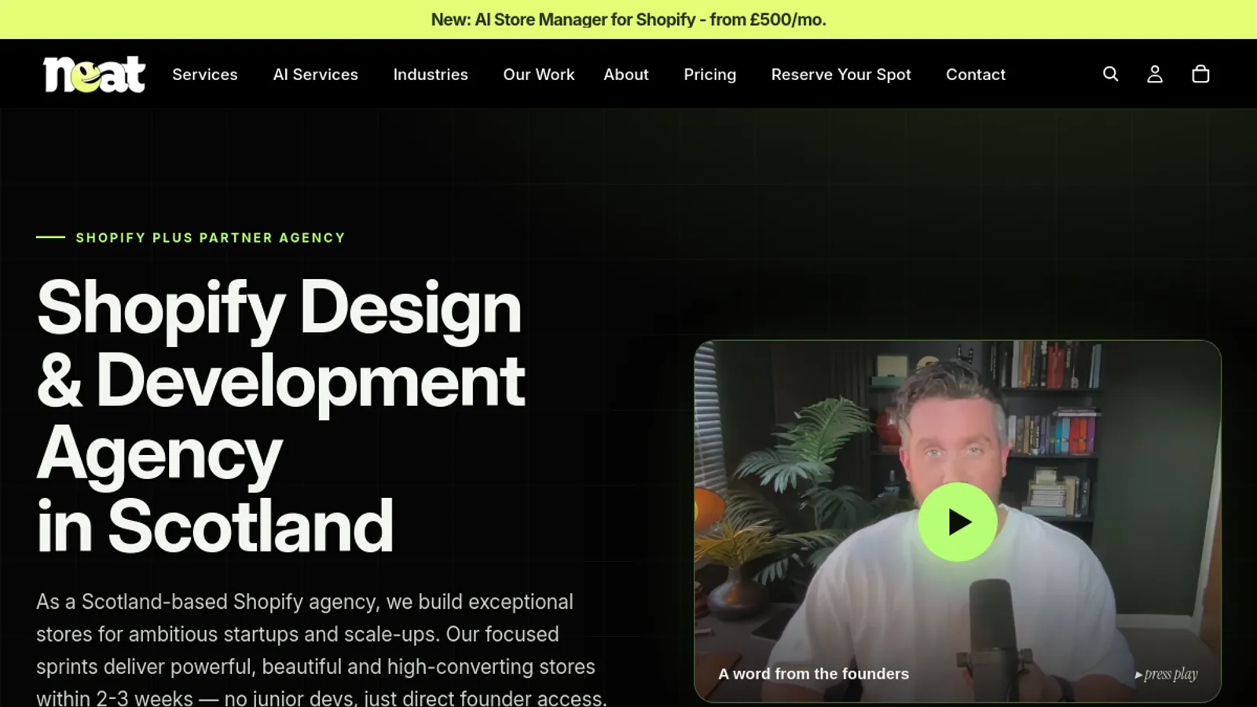Click the founders video thumbnail
1257x707 pixels.
(958, 522)
